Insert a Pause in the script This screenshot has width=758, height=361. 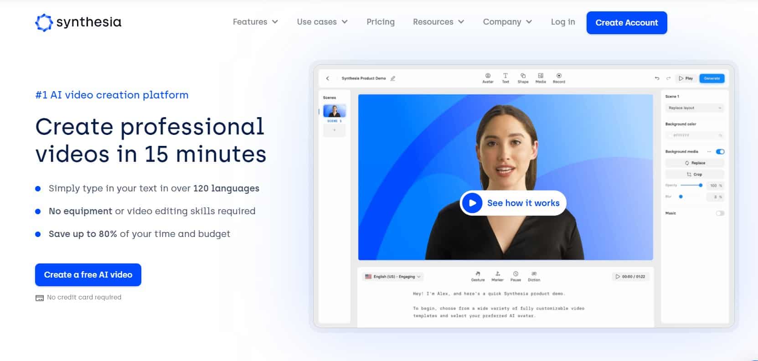coord(516,276)
